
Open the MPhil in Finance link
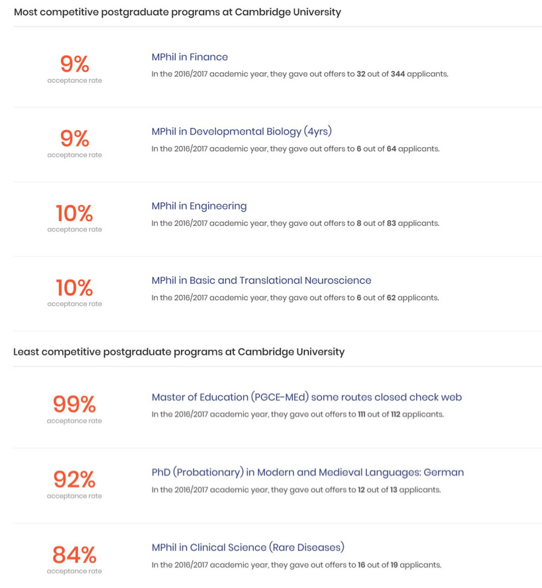tap(190, 57)
